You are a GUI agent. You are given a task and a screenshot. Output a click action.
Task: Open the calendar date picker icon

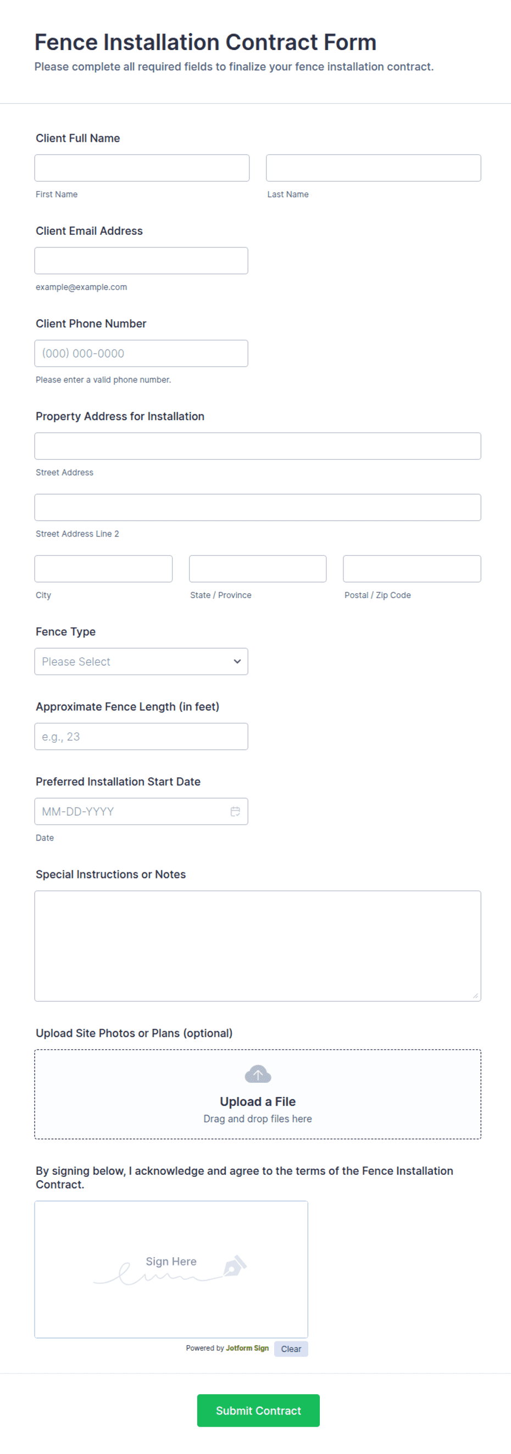click(x=235, y=811)
